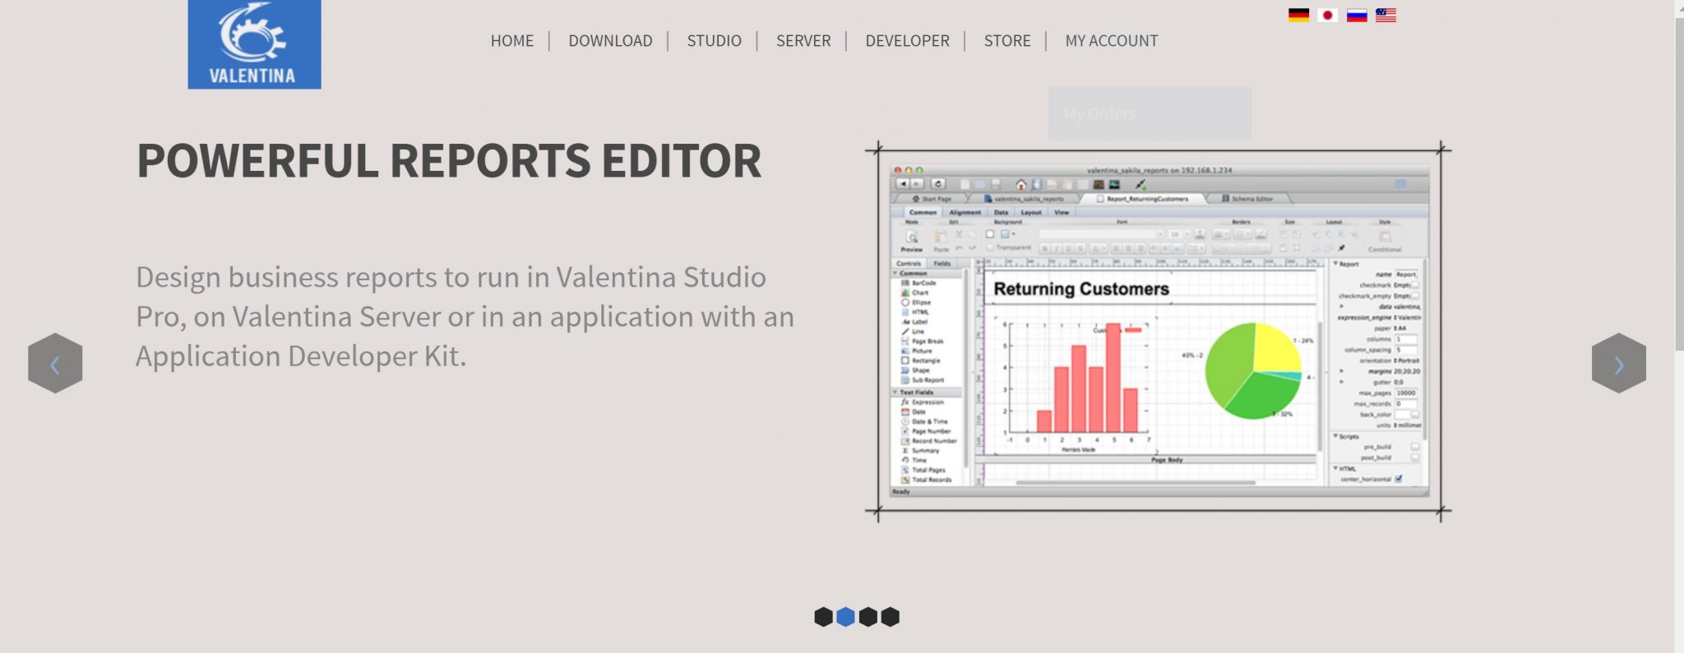Open the DEVELOPER menu item
This screenshot has height=653, width=1684.
click(x=907, y=41)
